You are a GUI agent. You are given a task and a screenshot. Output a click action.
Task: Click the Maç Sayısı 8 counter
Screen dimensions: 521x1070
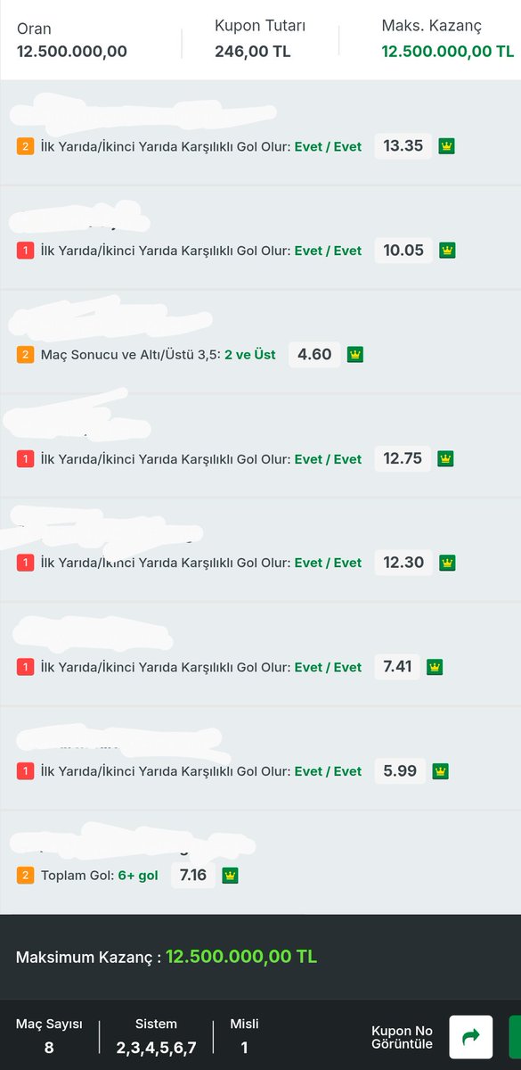[x=49, y=1036]
